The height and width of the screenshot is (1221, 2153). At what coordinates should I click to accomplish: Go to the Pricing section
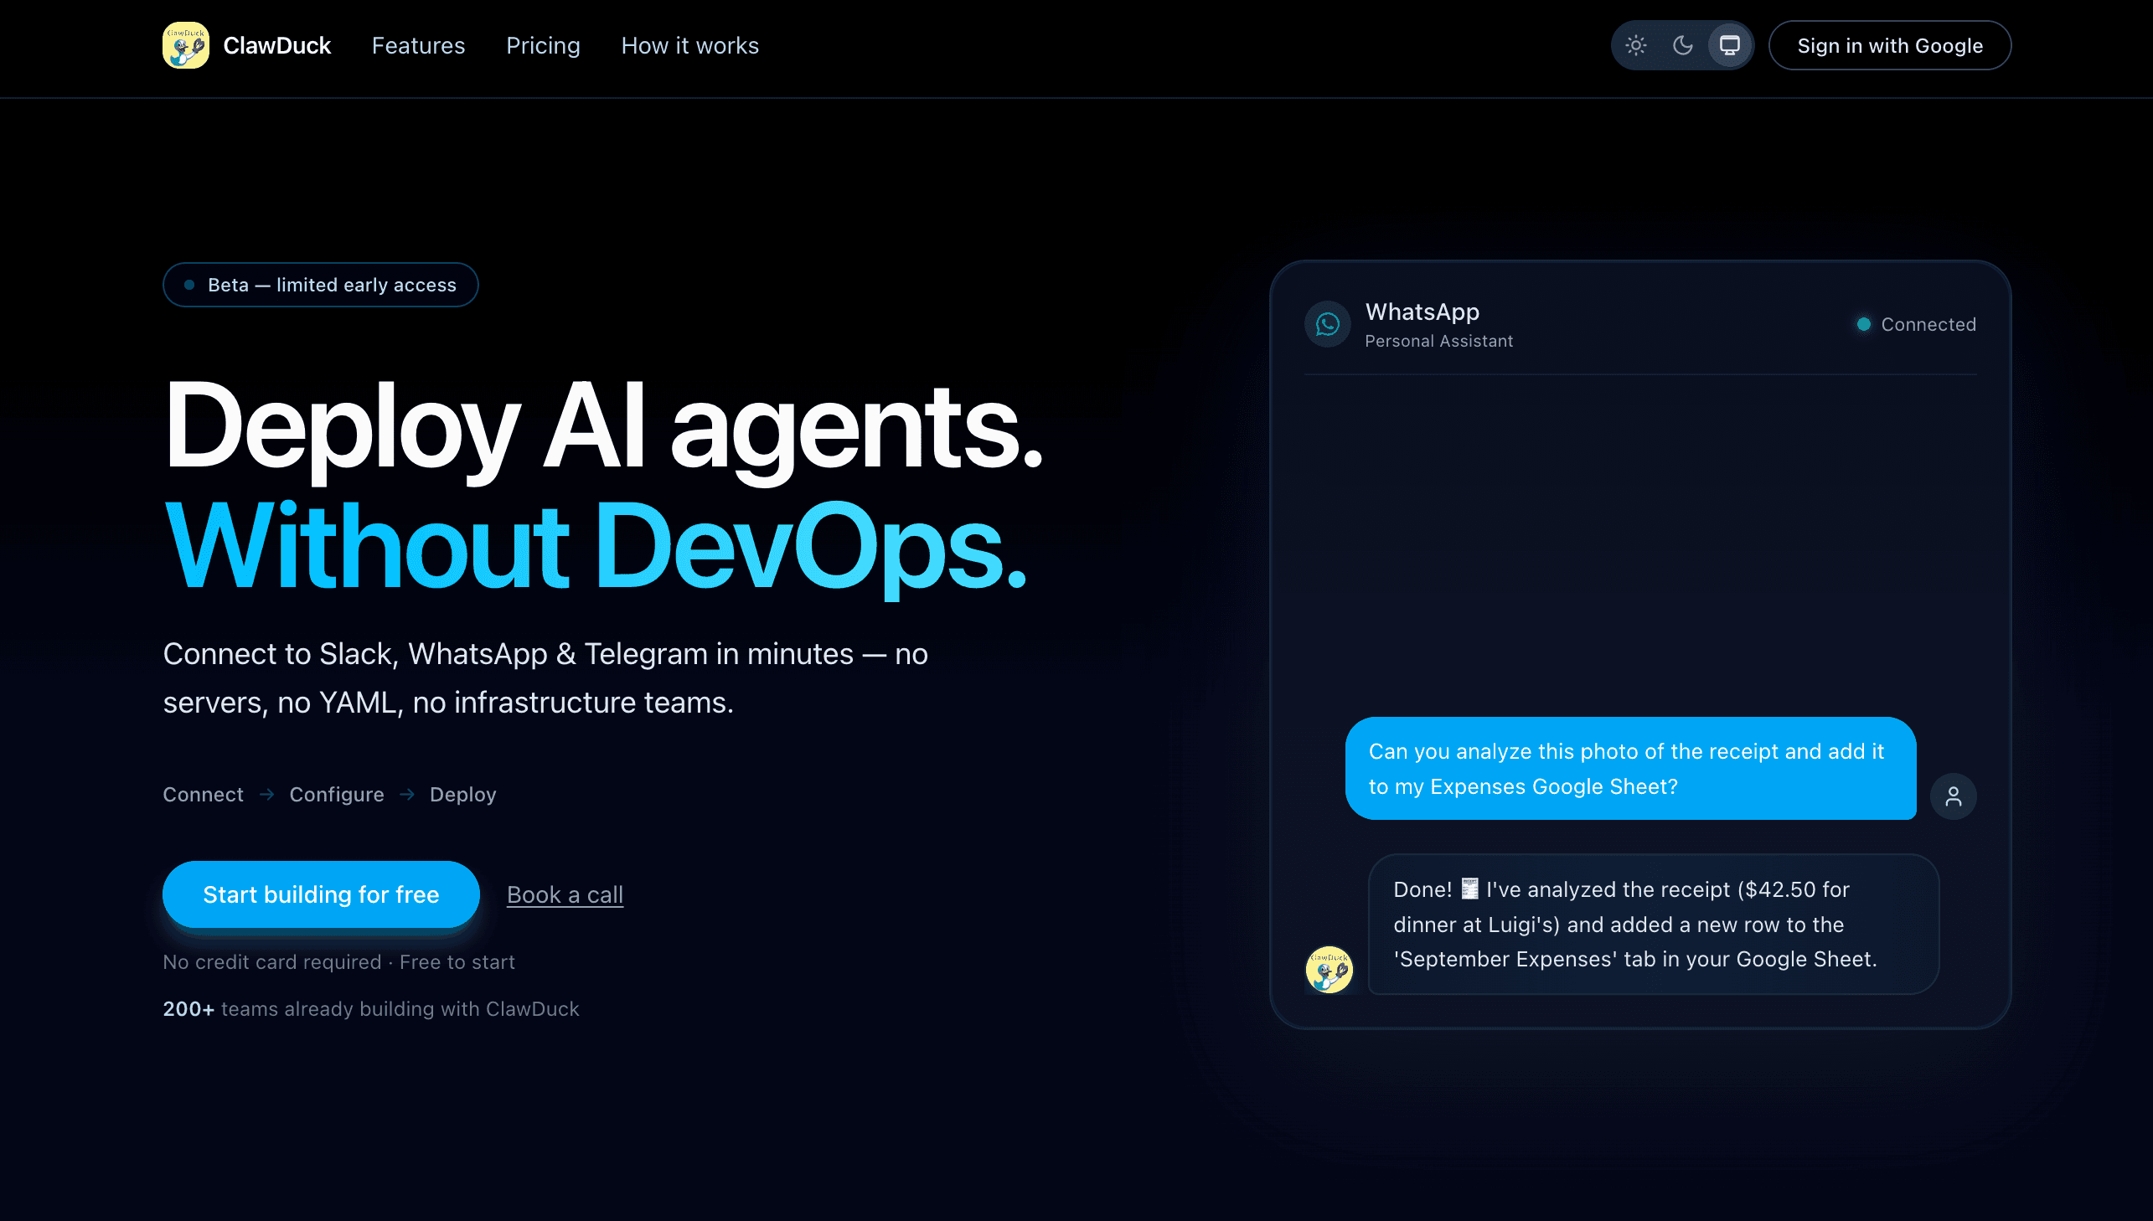[543, 45]
